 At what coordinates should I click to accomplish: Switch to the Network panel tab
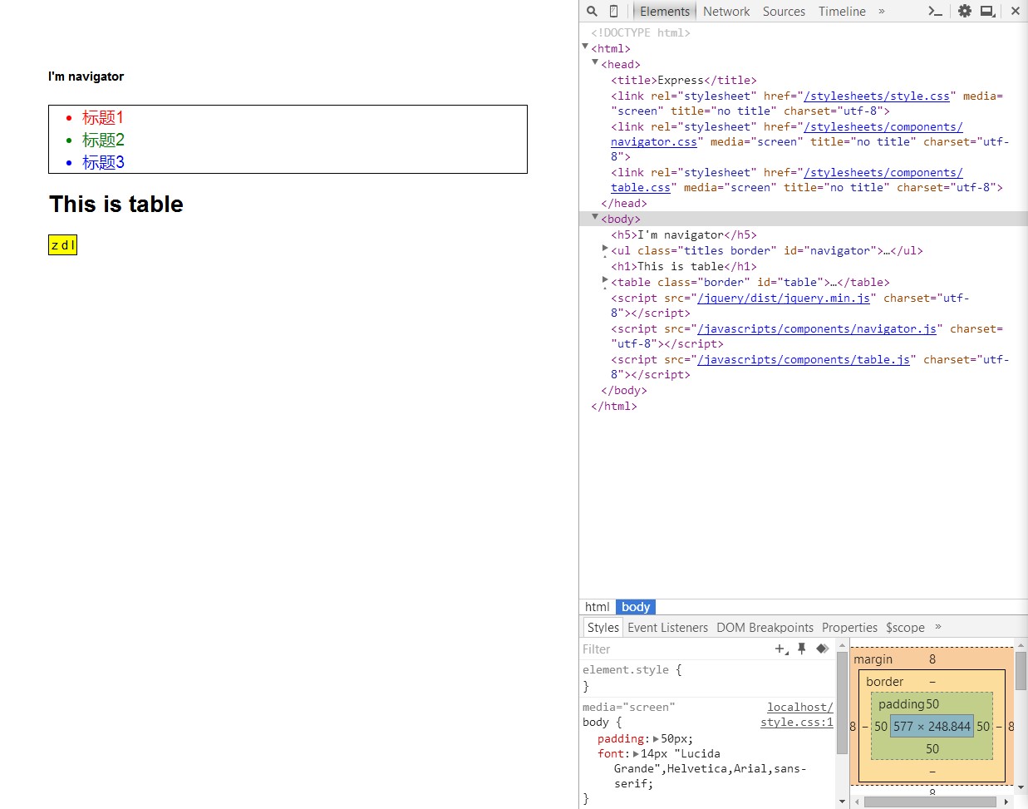click(x=726, y=11)
